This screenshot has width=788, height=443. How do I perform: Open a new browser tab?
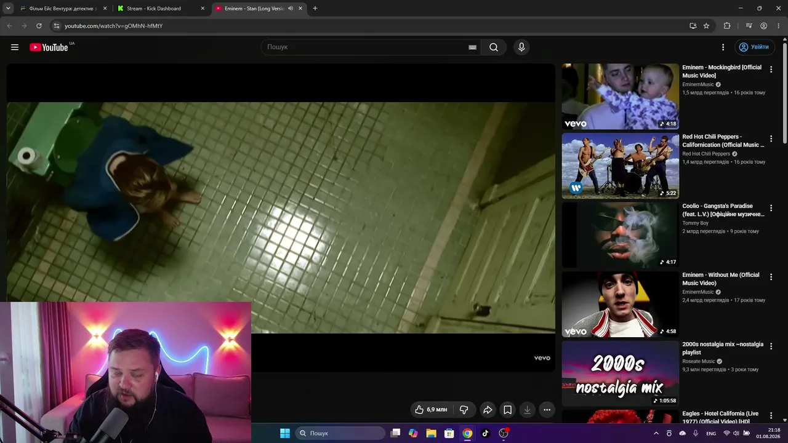(315, 9)
